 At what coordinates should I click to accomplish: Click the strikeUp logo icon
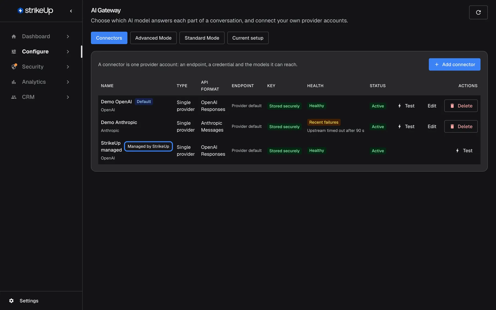(x=20, y=10)
